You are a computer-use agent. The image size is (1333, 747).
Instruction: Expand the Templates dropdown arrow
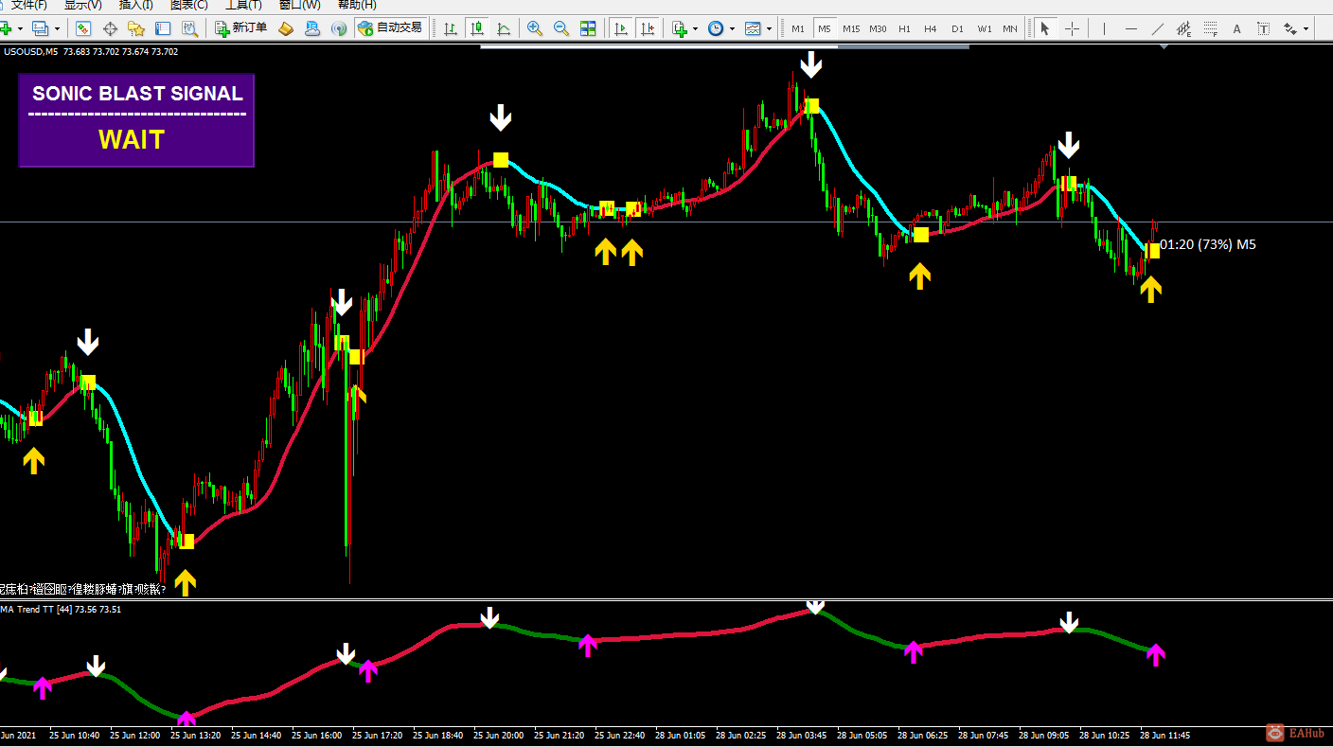[769, 28]
